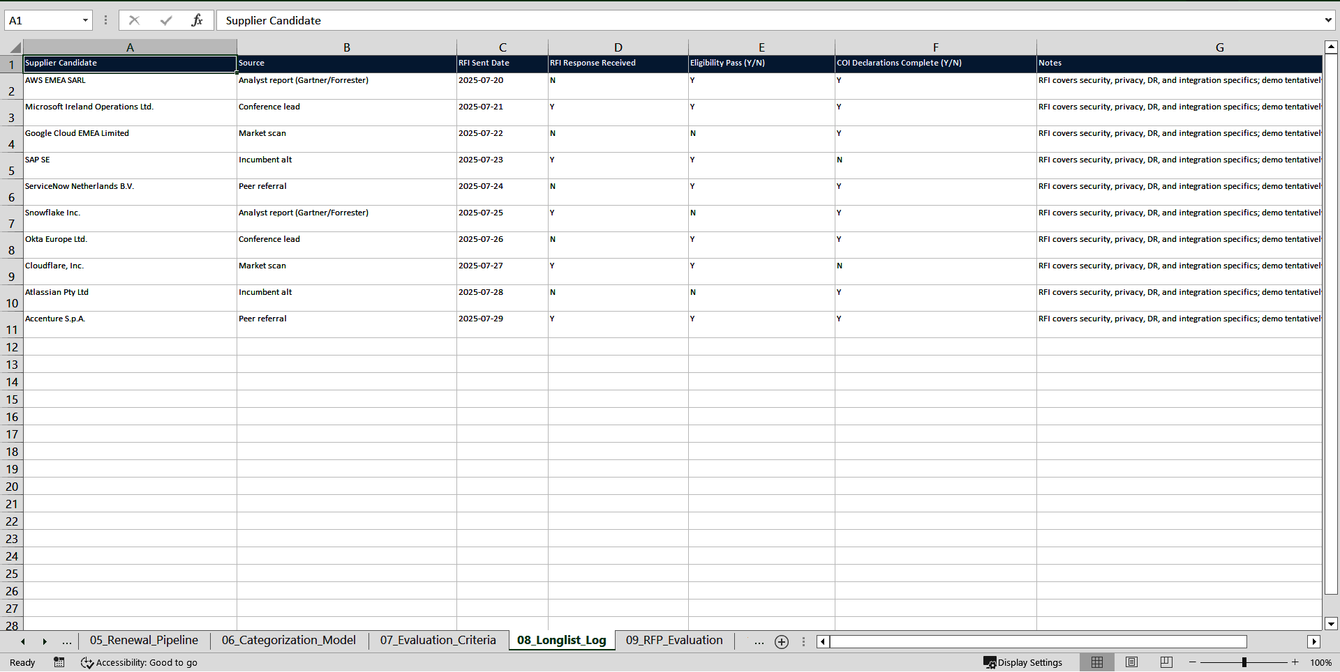This screenshot has height=672, width=1340.
Task: Select the 'Okta Europe Ltd.' cell
Action: [130, 245]
